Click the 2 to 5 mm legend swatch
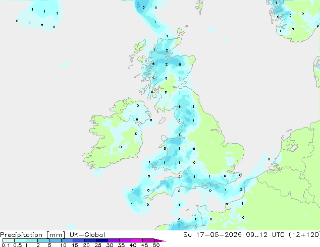Viewport: 320px width, 247px height. click(x=43, y=240)
